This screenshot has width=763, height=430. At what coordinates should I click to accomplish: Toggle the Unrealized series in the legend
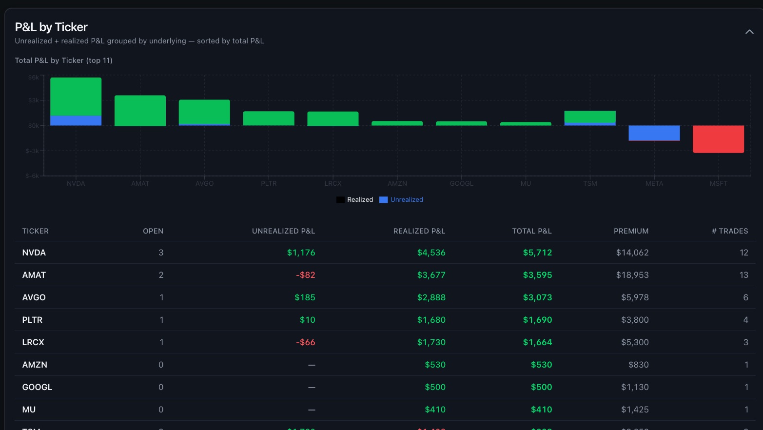tap(406, 199)
